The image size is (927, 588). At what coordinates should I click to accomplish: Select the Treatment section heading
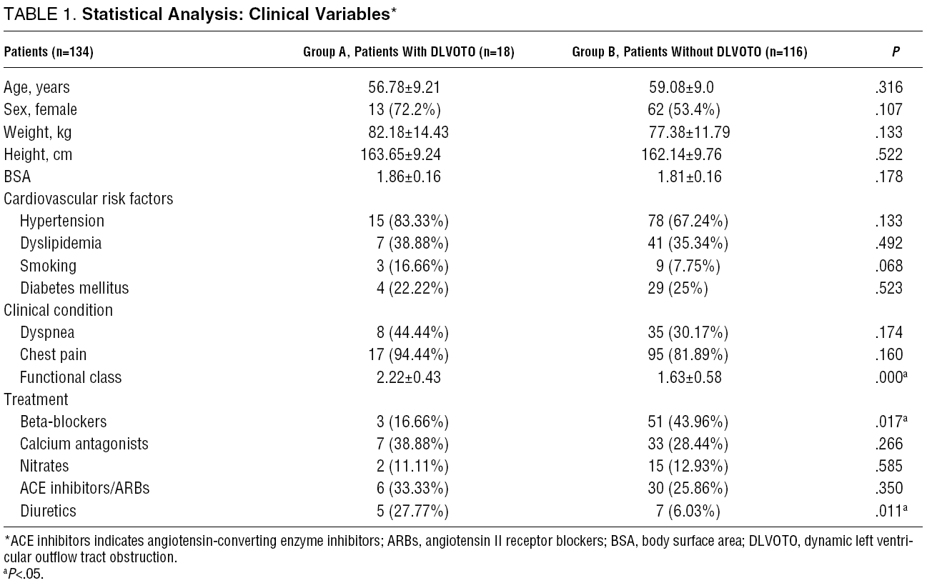point(36,399)
